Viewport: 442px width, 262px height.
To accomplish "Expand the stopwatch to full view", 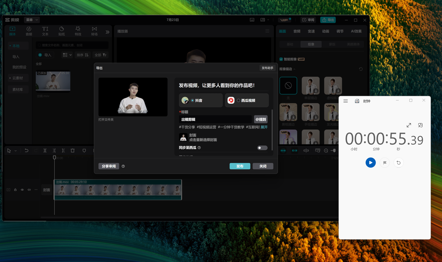I will (x=409, y=125).
